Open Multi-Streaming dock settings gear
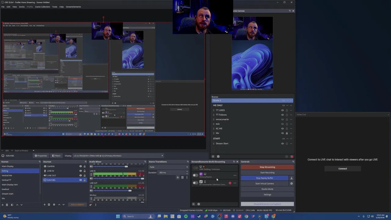The height and width of the screenshot is (220, 391). (x=199, y=204)
